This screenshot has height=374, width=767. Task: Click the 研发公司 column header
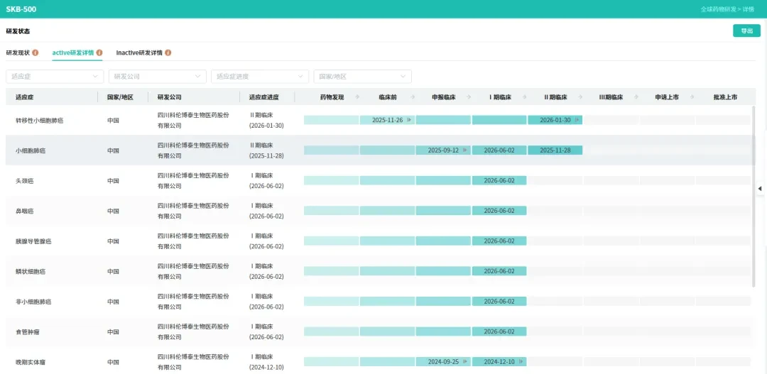click(x=169, y=97)
